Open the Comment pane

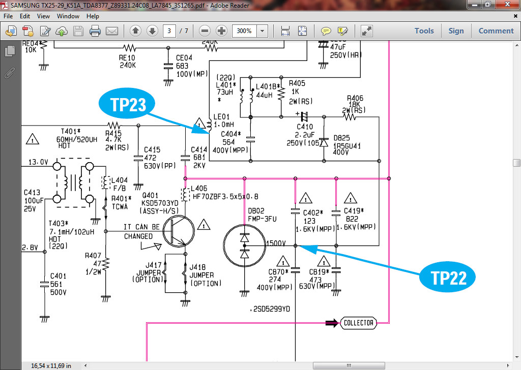coord(496,31)
